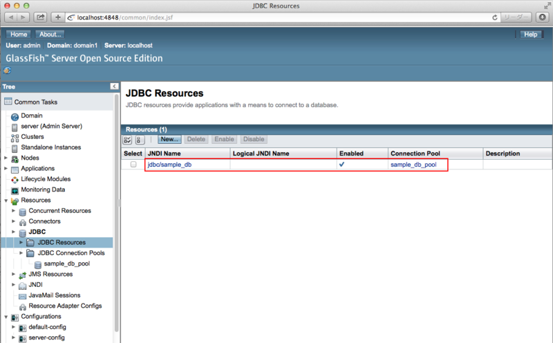
Task: Select JavaMail Sessions tree item
Action: click(x=55, y=295)
